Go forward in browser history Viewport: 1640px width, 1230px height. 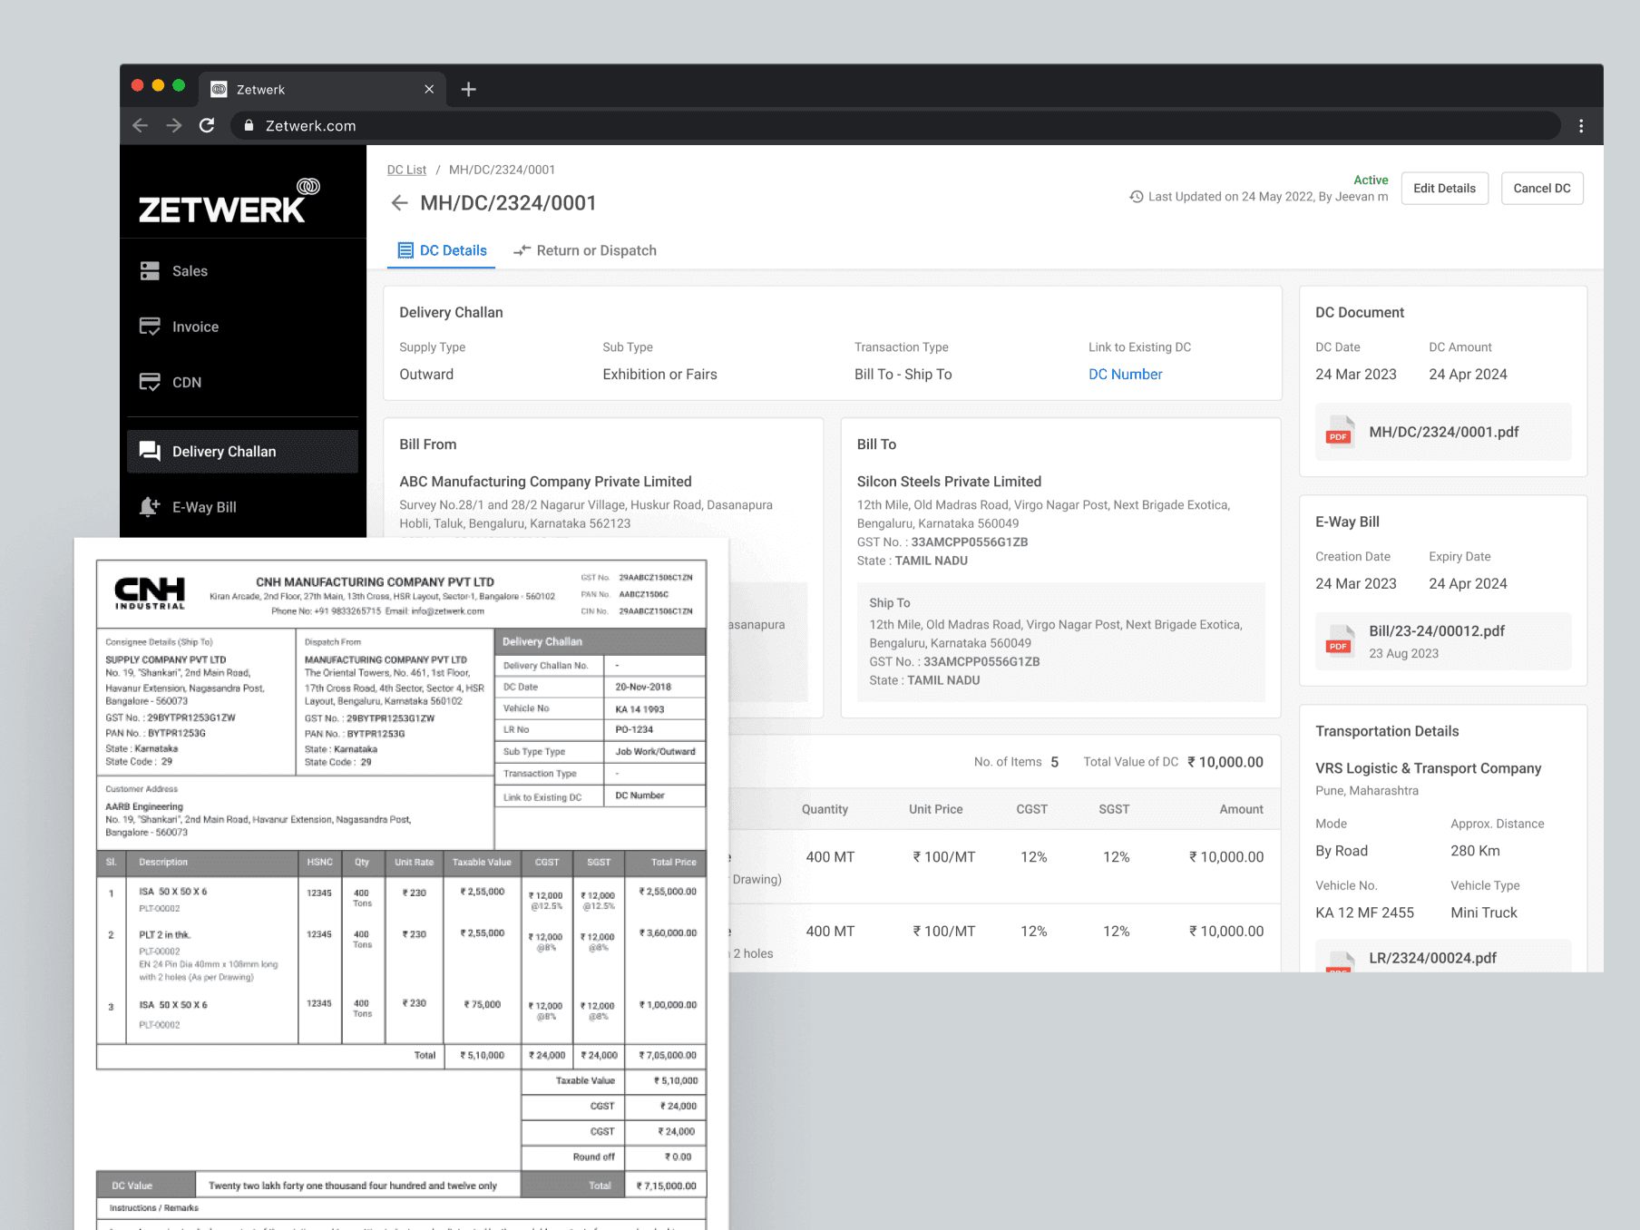[x=173, y=125]
